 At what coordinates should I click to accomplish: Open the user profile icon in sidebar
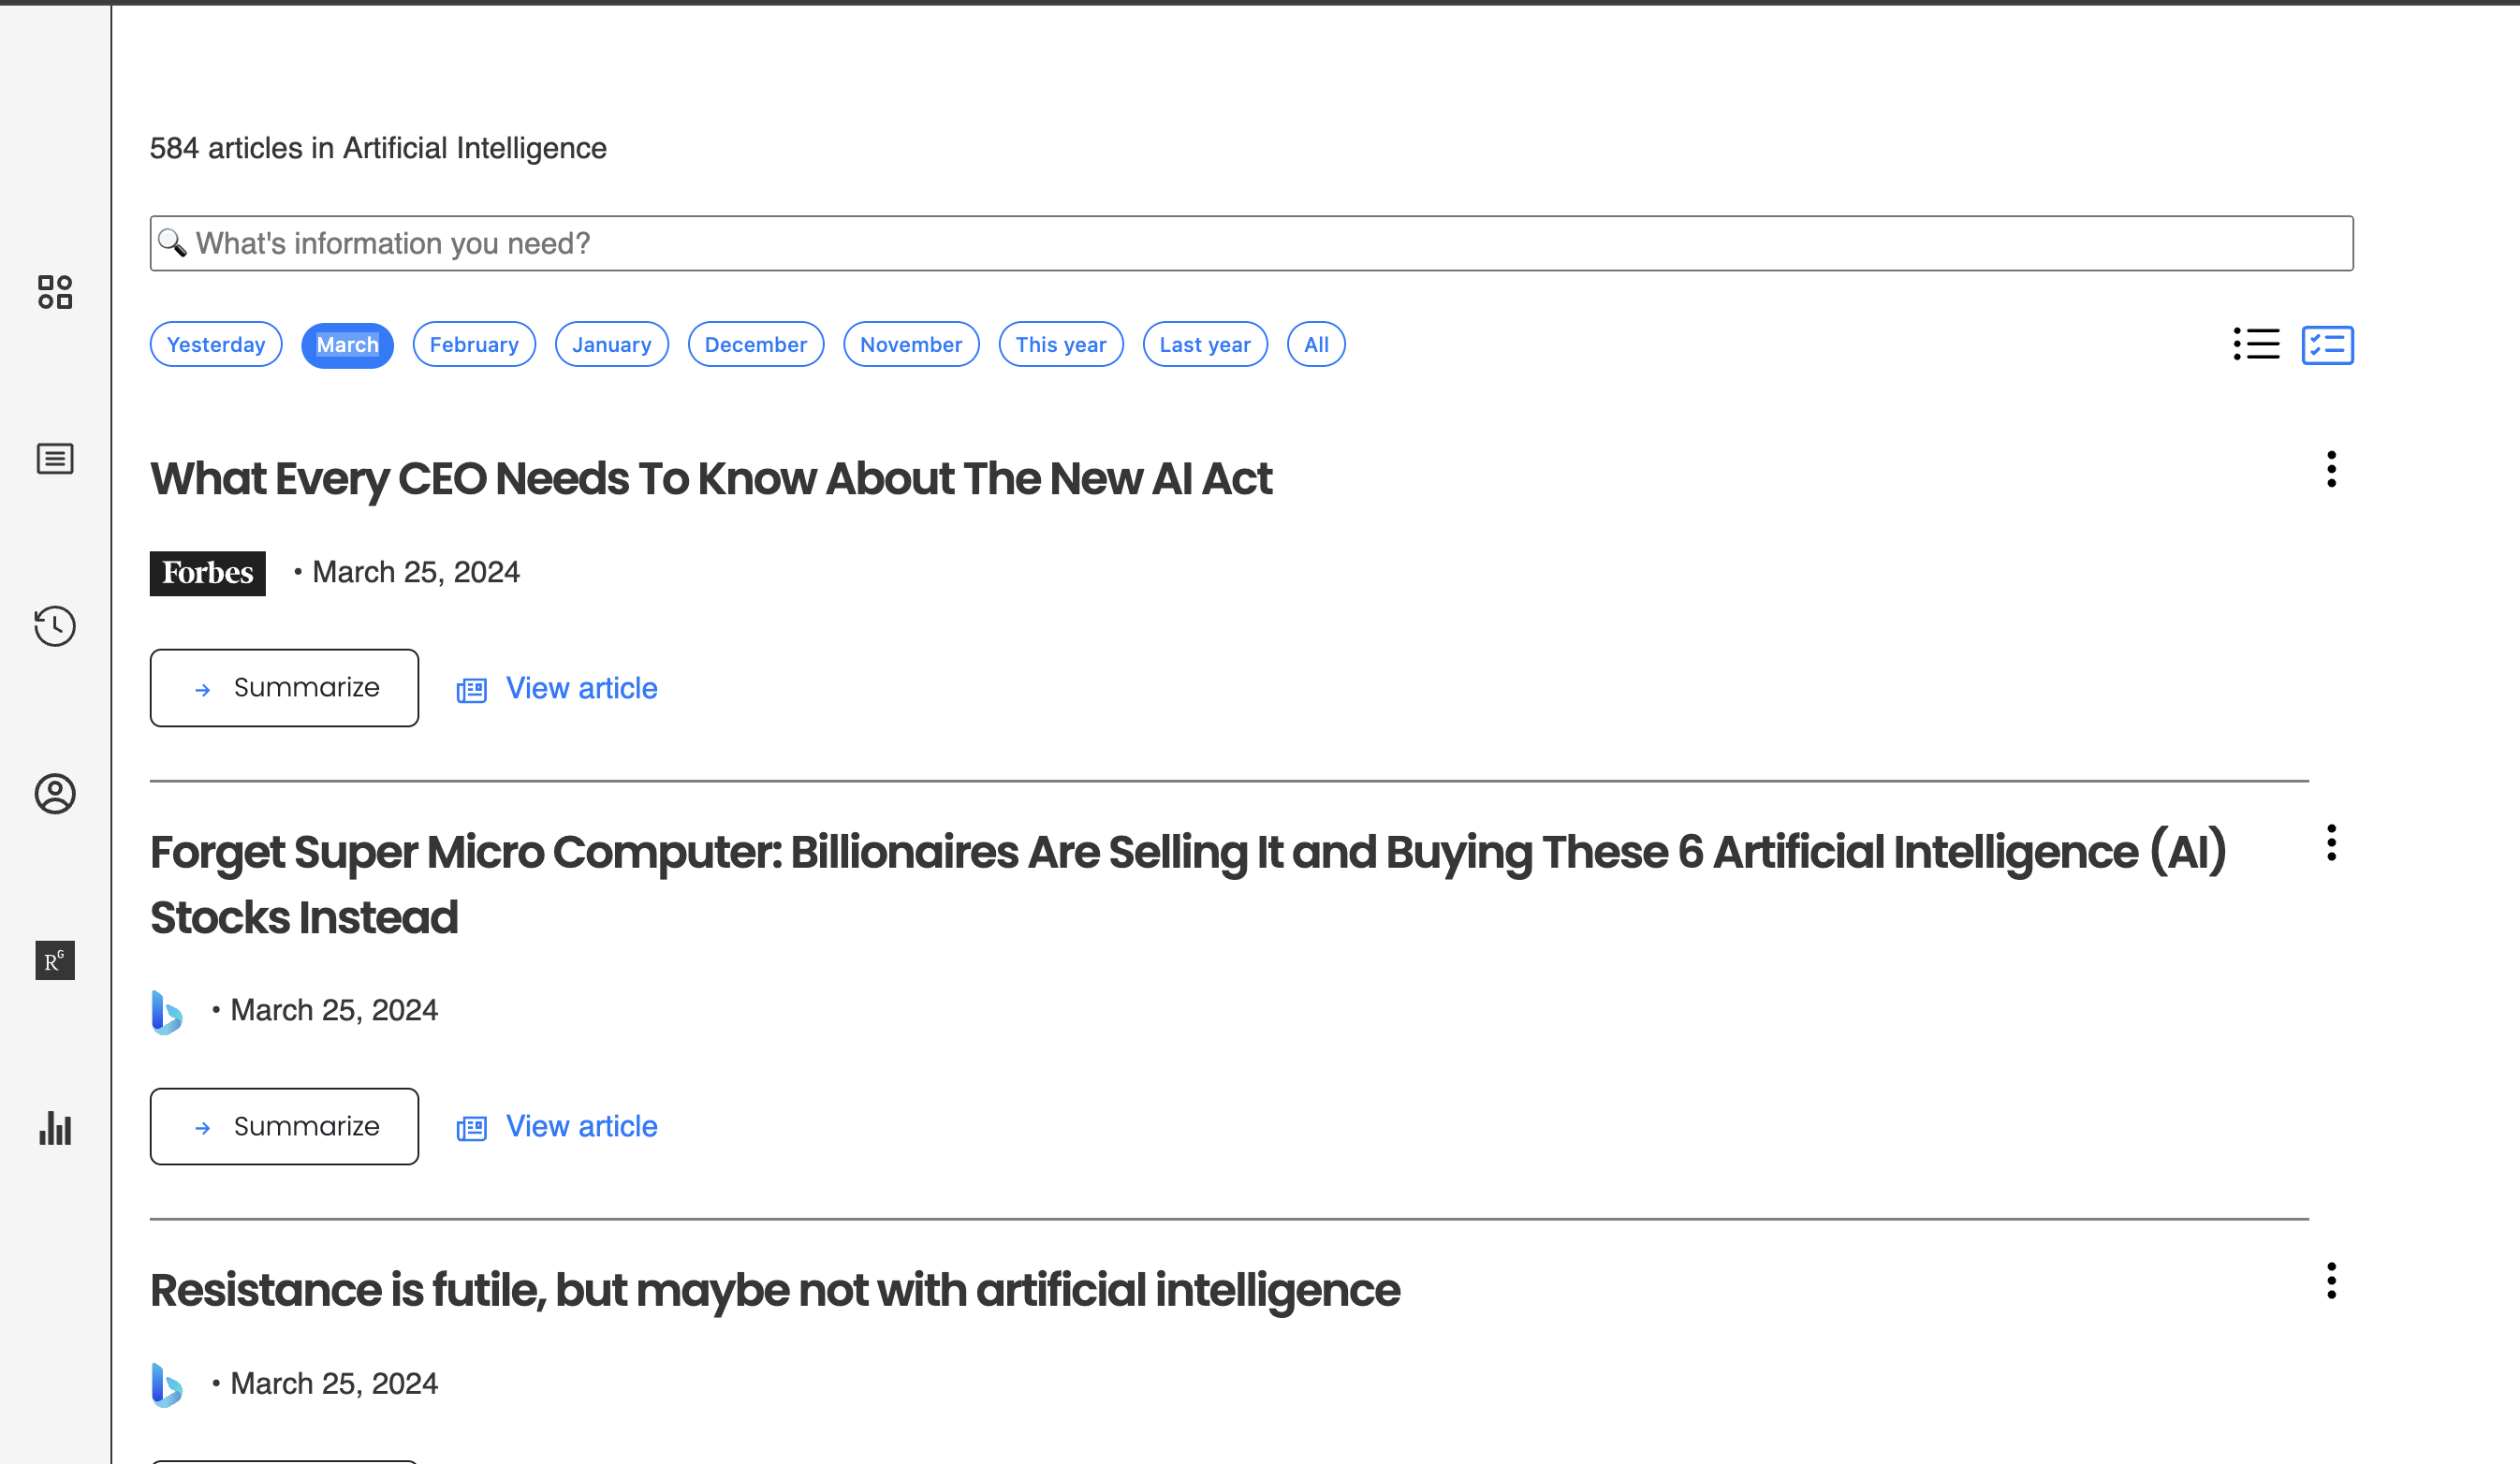tap(55, 794)
